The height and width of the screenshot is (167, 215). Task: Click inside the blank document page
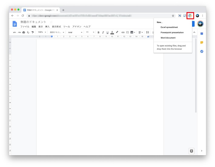point(100,97)
